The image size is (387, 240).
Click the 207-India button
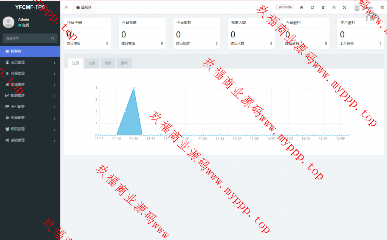coord(285,7)
